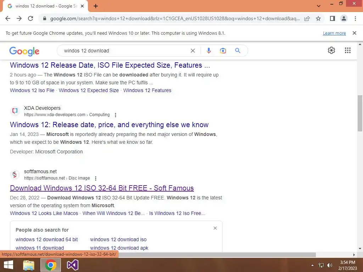
Task: Open more options for XDA Developers result
Action: [x=116, y=115]
